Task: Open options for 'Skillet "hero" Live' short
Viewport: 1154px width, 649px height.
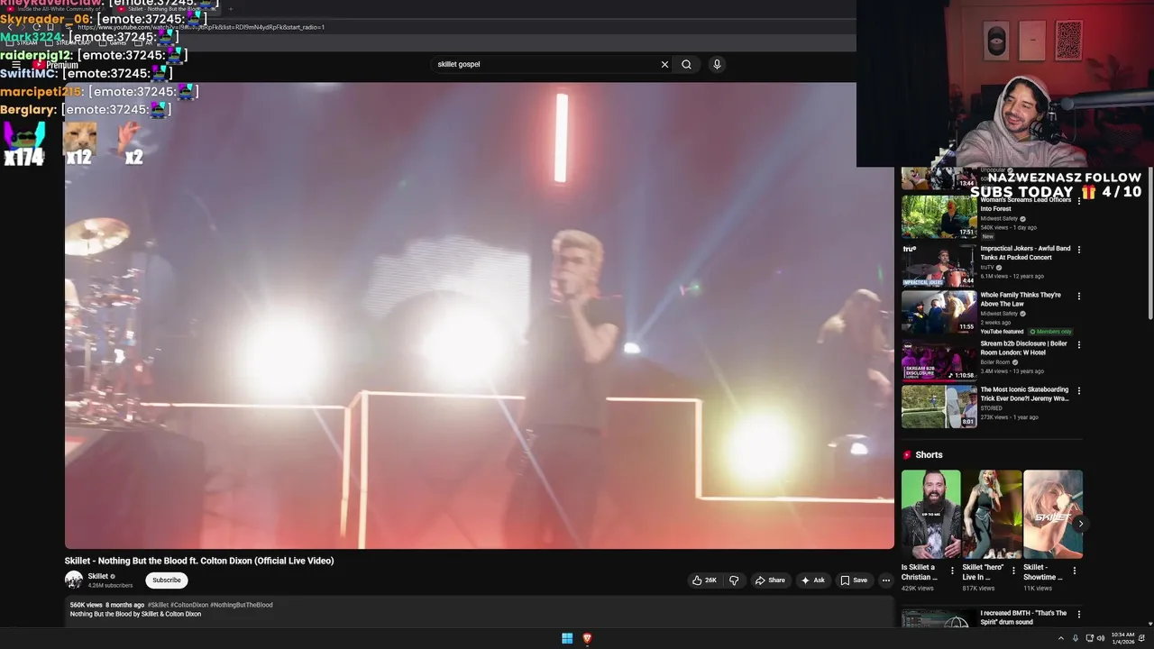Action: click(x=1013, y=571)
